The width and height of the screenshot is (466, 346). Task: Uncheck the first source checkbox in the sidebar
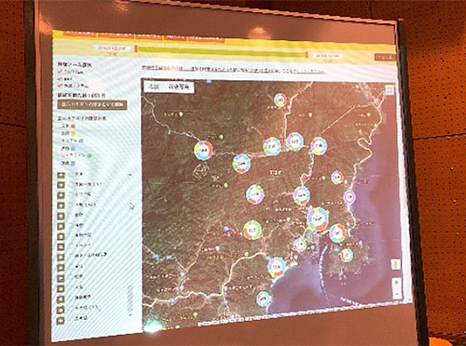point(60,72)
